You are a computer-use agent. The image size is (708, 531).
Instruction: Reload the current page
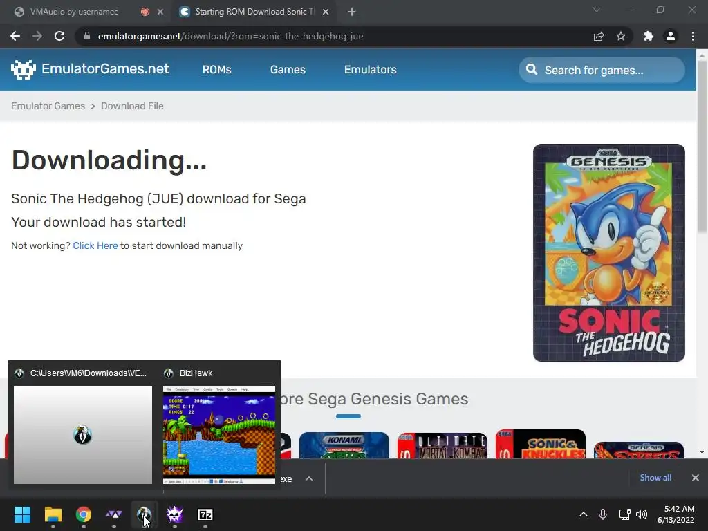(x=59, y=36)
